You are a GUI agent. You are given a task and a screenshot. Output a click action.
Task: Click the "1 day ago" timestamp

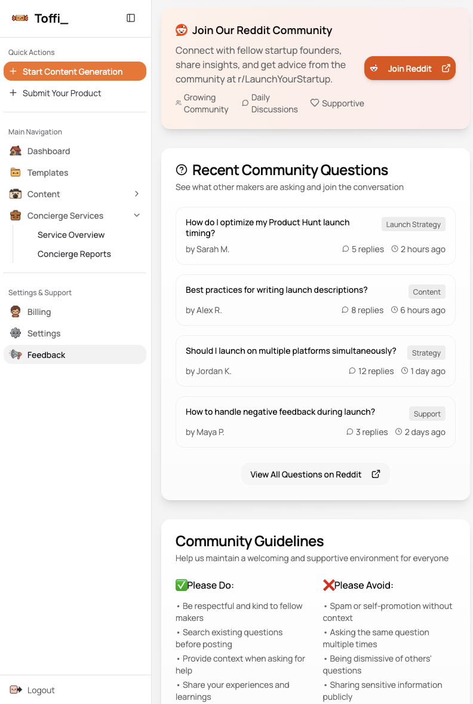click(428, 371)
